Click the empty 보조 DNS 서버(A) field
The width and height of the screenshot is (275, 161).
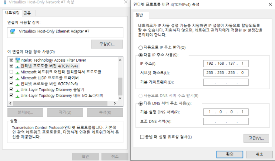226,121
